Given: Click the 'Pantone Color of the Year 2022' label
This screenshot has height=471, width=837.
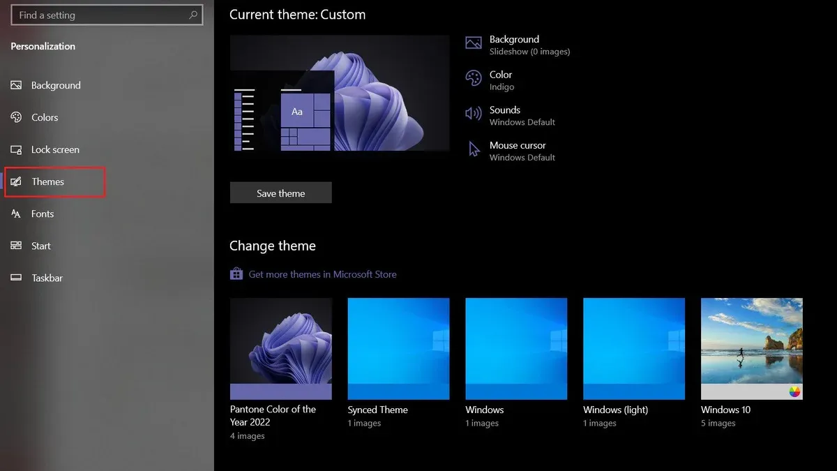Looking at the screenshot, I should click(273, 416).
